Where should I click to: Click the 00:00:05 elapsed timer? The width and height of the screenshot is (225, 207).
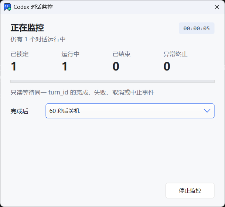click(197, 28)
